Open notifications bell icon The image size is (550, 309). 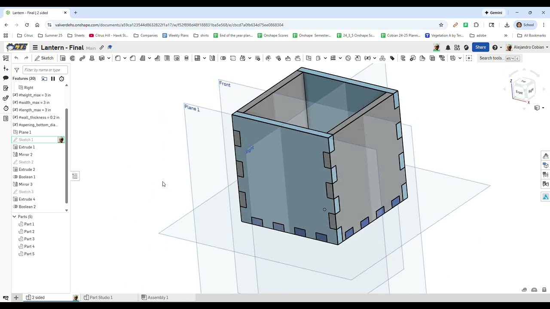448,47
